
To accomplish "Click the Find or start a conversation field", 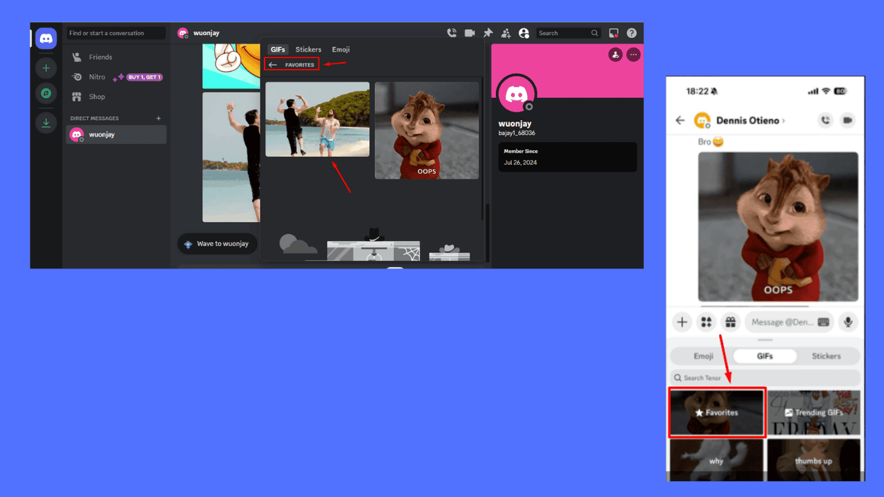I will pyautogui.click(x=116, y=33).
